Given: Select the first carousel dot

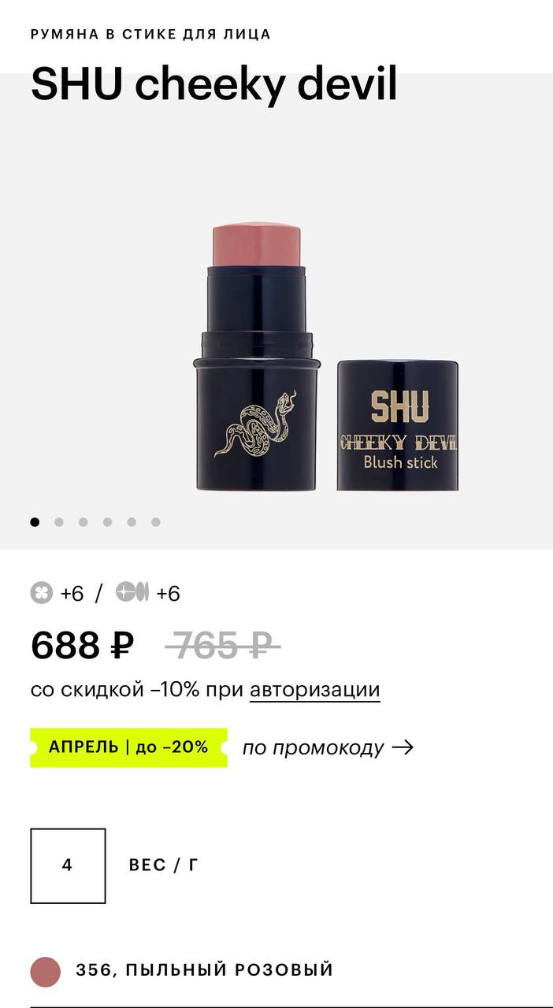Looking at the screenshot, I should pos(35,522).
